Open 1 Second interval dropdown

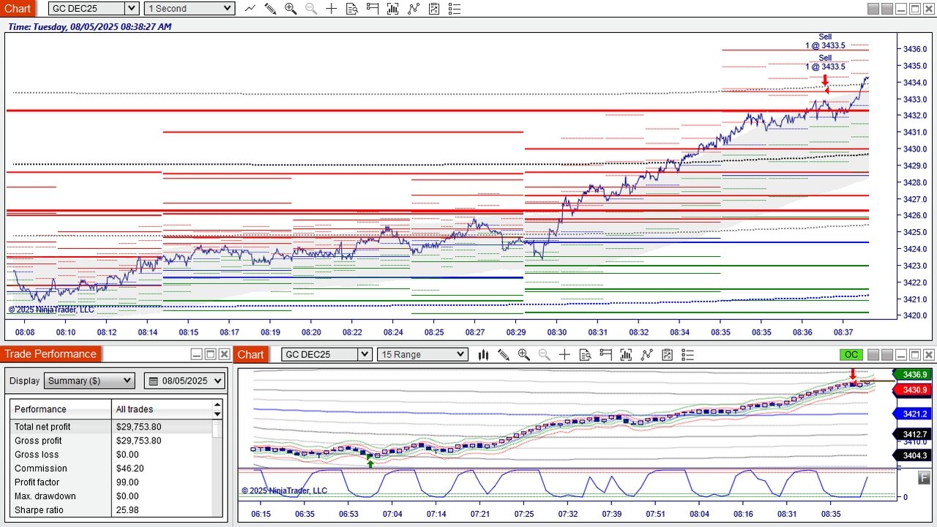tap(189, 9)
